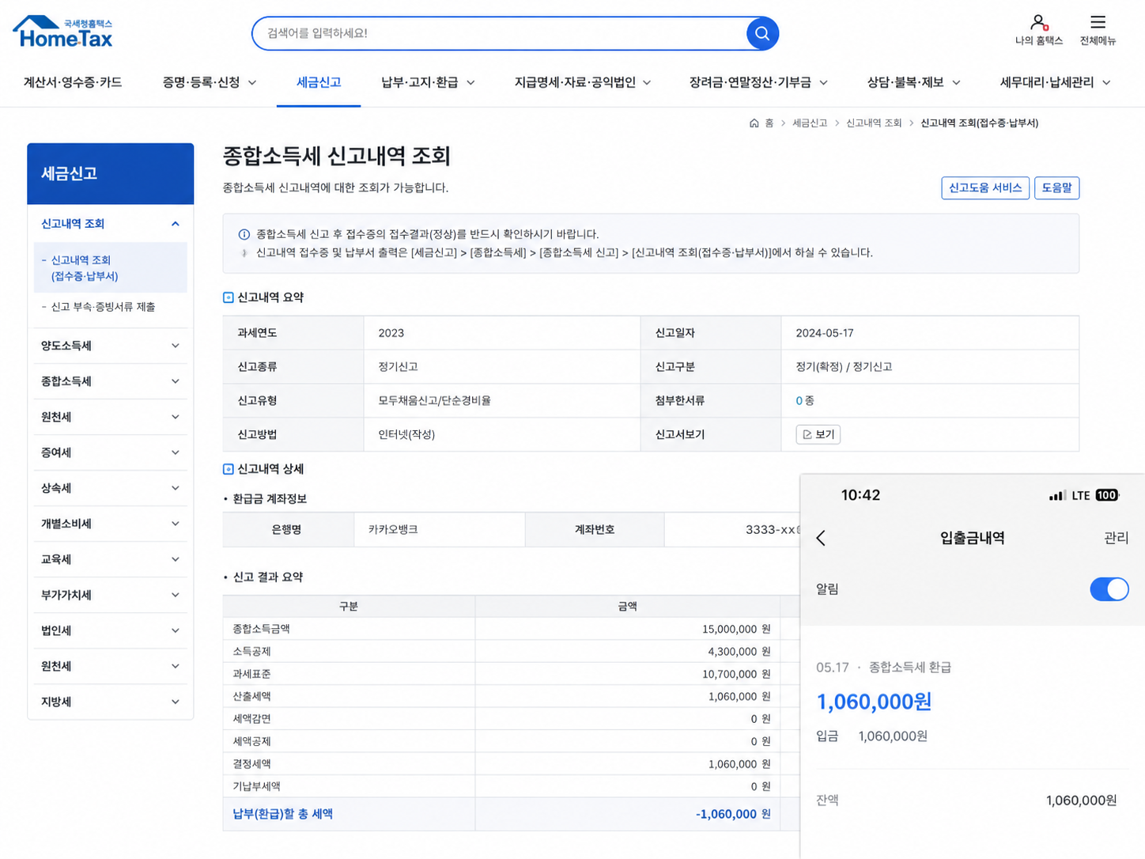The width and height of the screenshot is (1145, 859).
Task: Click the 결정세액 row amount
Action: coord(739,764)
